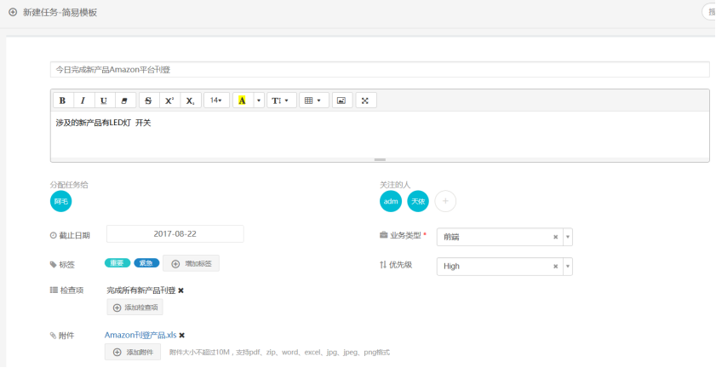Open the font size 14 dropdown
Screen dimensions: 716x368
(216, 101)
